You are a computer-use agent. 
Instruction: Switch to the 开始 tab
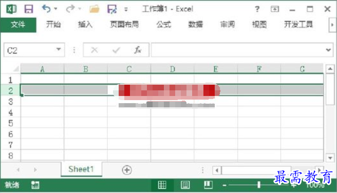tap(53, 25)
